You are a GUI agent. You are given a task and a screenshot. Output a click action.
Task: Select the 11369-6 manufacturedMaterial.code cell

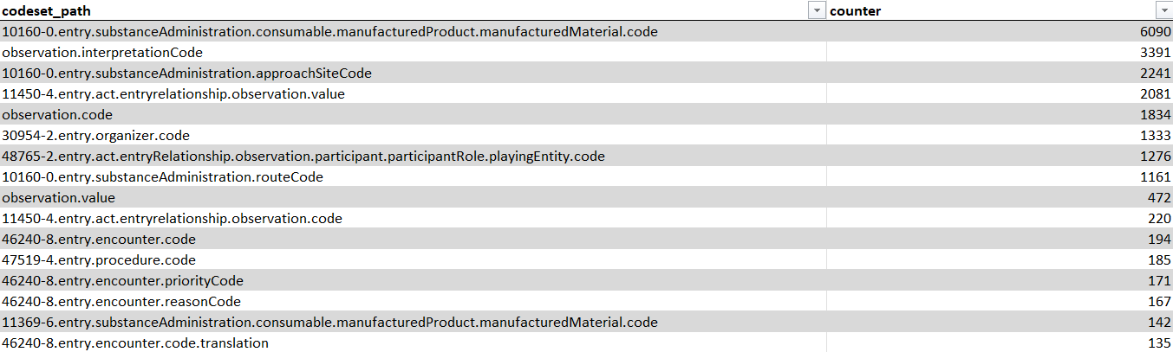click(x=414, y=322)
